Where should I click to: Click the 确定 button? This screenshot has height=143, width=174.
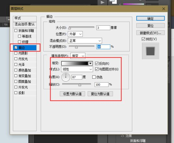[150, 19]
